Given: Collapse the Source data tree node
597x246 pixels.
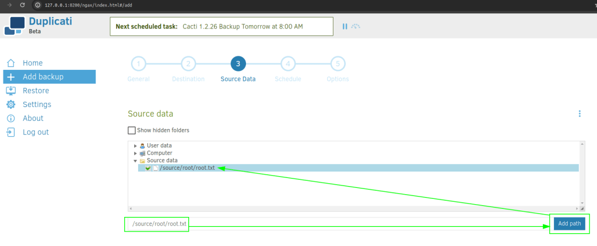Looking at the screenshot, I should tap(135, 161).
